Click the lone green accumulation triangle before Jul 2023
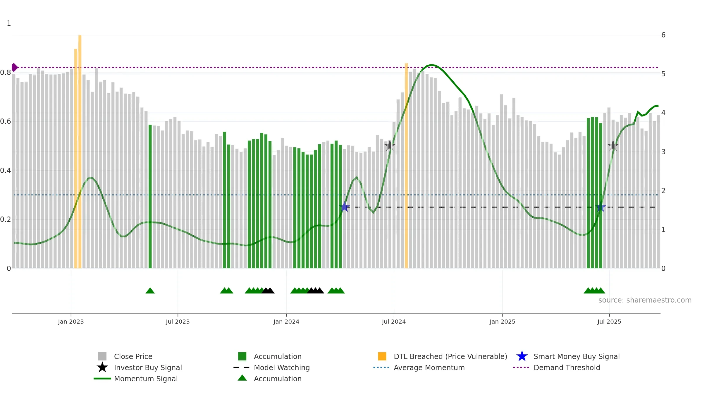The image size is (702, 395). tap(150, 291)
